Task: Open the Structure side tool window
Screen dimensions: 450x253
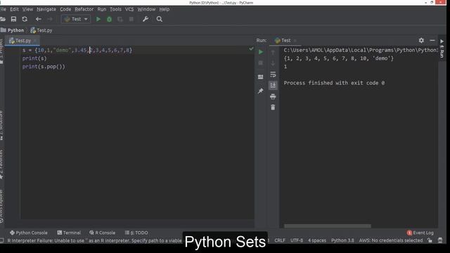Action: [x=1, y=126]
